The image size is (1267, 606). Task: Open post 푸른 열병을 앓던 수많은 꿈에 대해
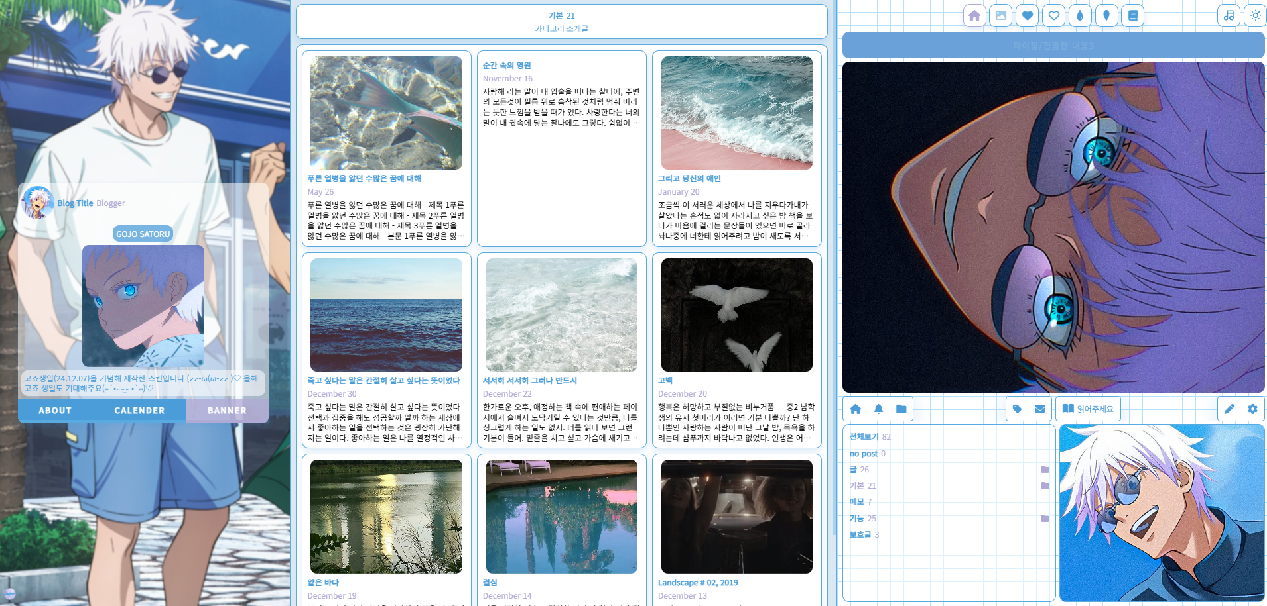(x=364, y=179)
